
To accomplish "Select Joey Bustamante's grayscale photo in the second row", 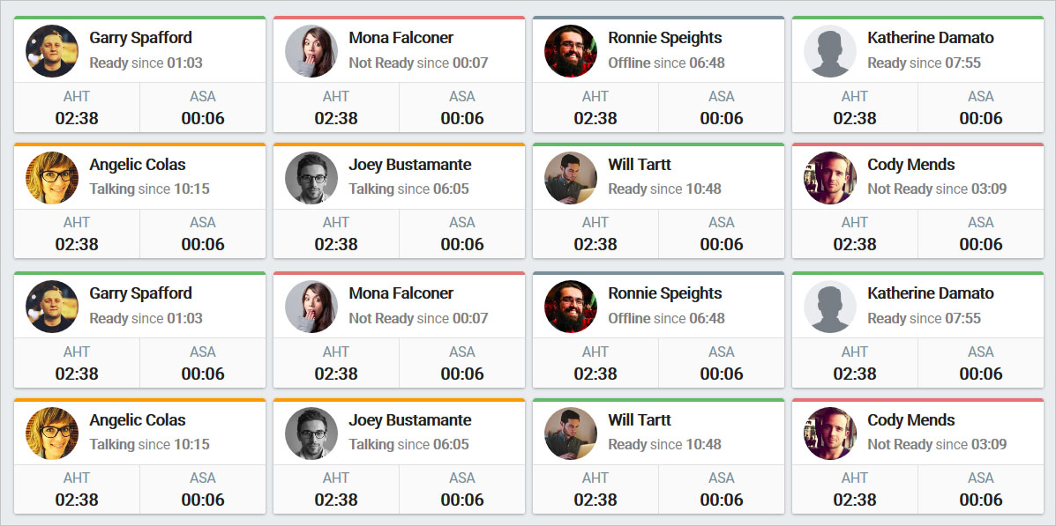I will [x=311, y=178].
